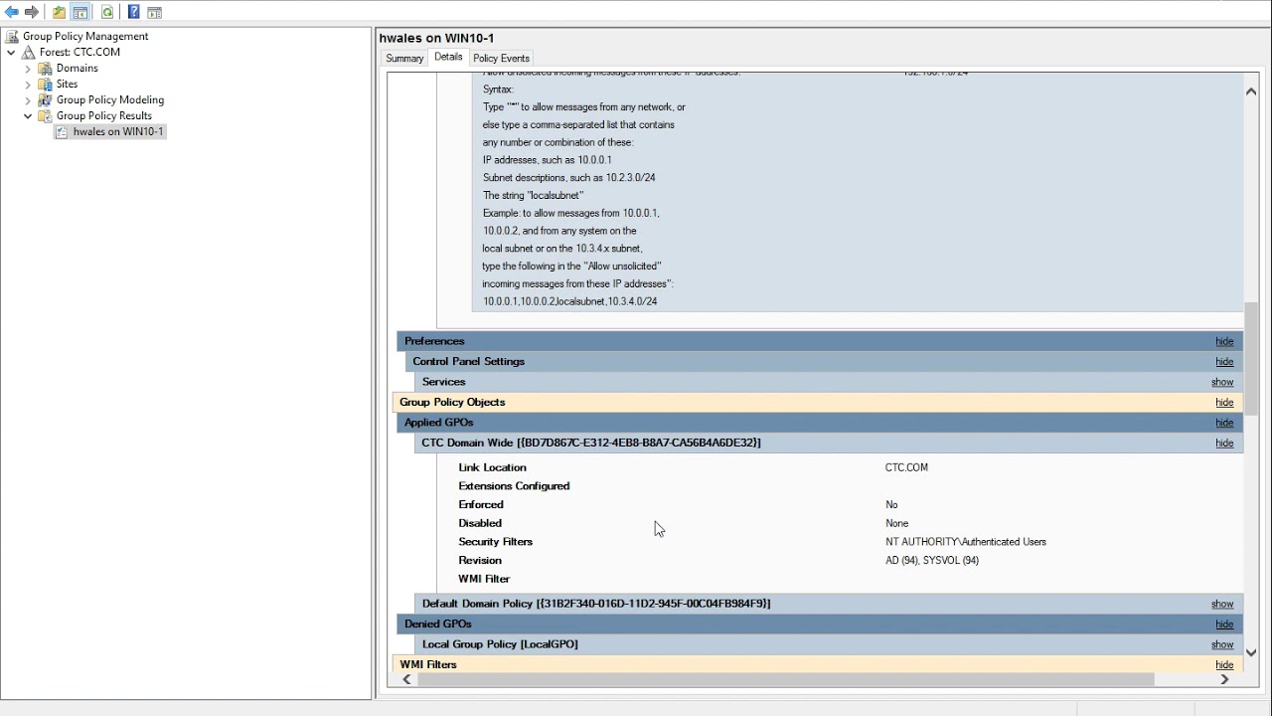Hide the CTC Domain Wide GPO details
This screenshot has height=716, width=1272.
[1224, 444]
